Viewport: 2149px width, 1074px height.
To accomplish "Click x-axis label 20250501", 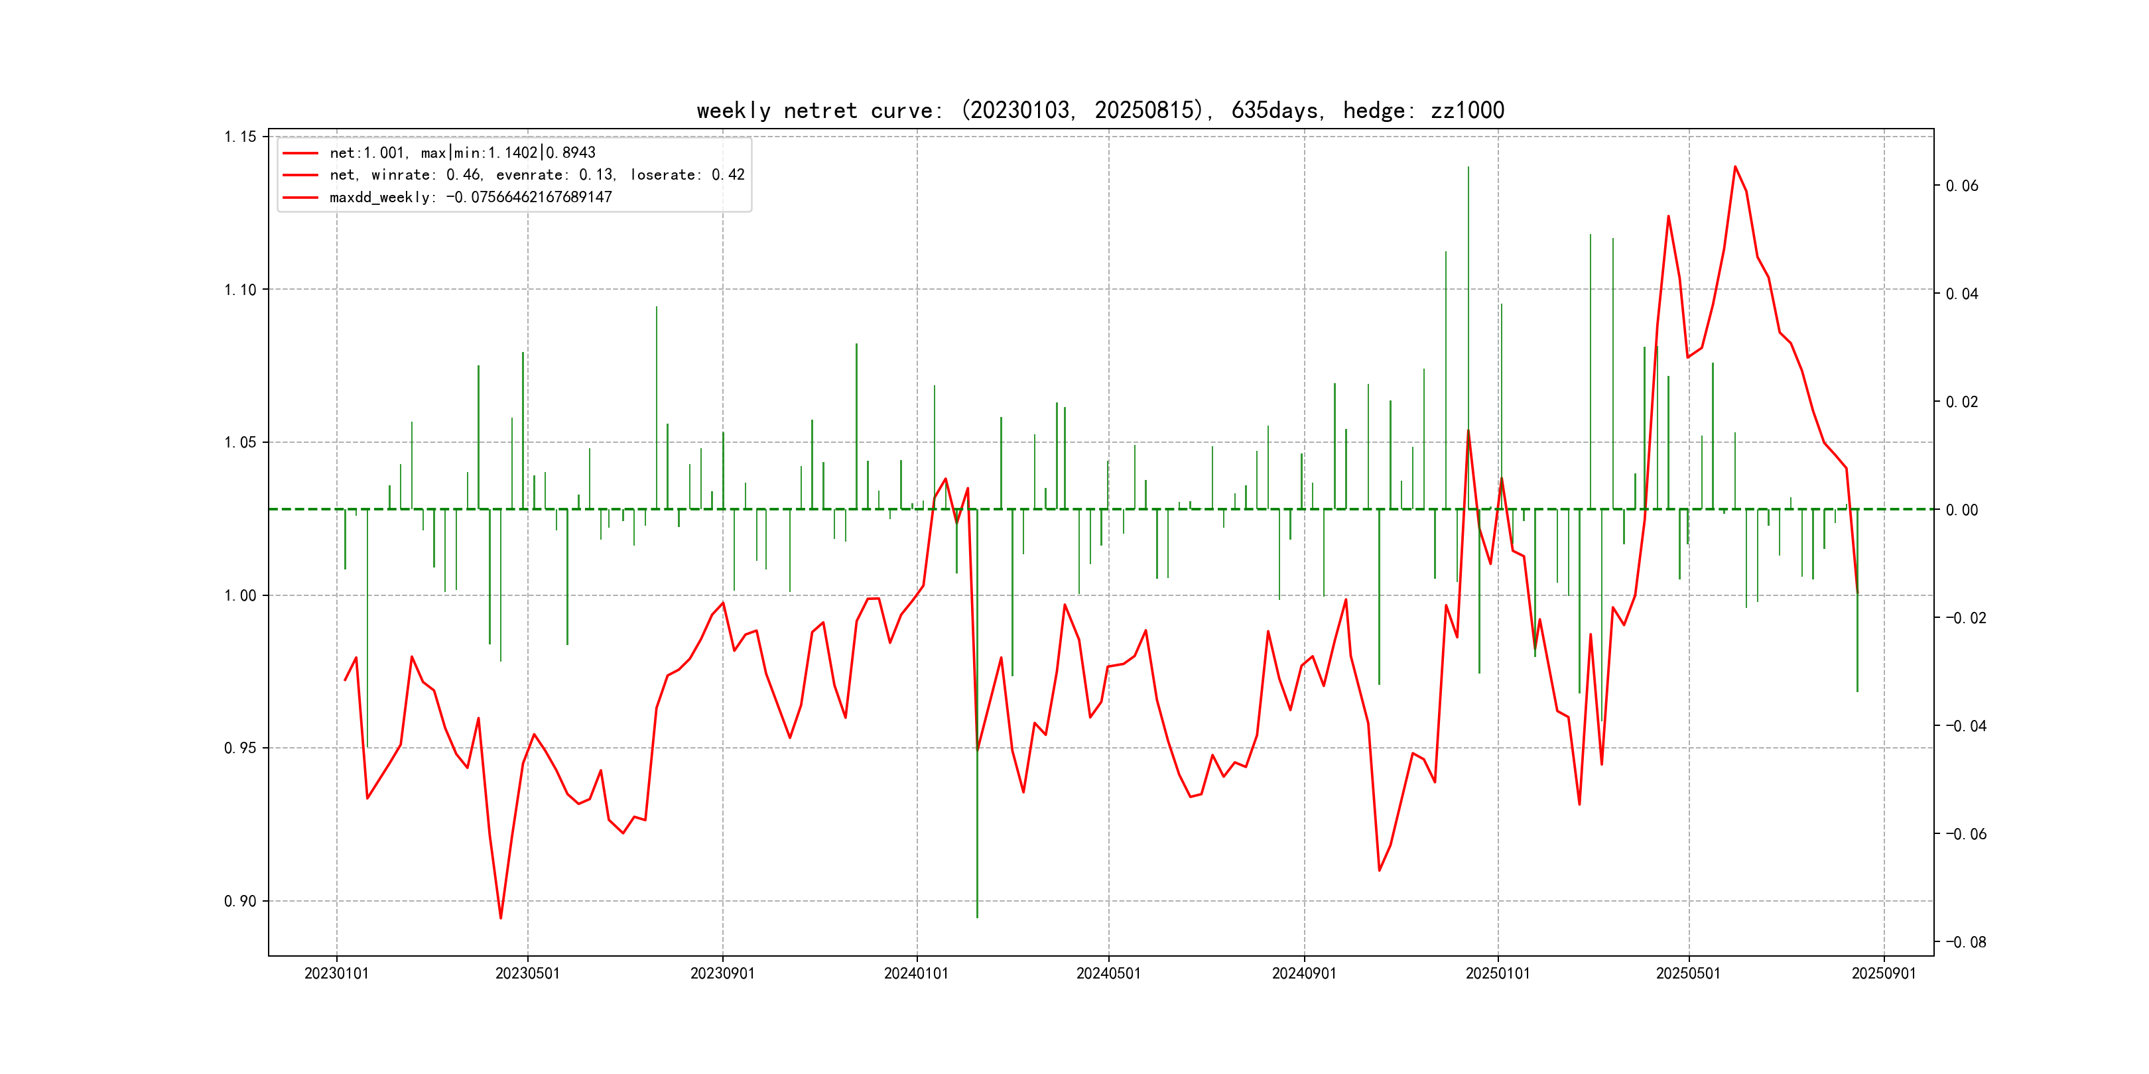I will pos(1687,974).
